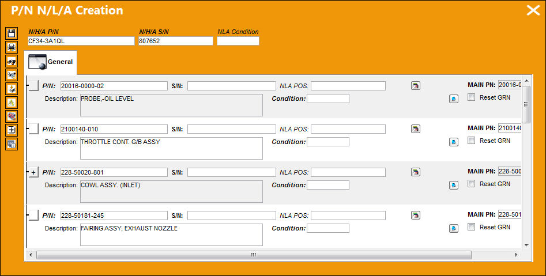
Task: Click the S/N field for P/N 228-50181-245
Action: (x=232, y=215)
